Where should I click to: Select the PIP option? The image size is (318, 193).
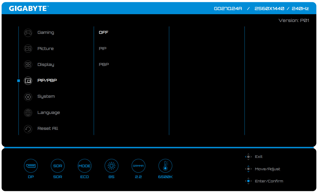[x=103, y=49]
